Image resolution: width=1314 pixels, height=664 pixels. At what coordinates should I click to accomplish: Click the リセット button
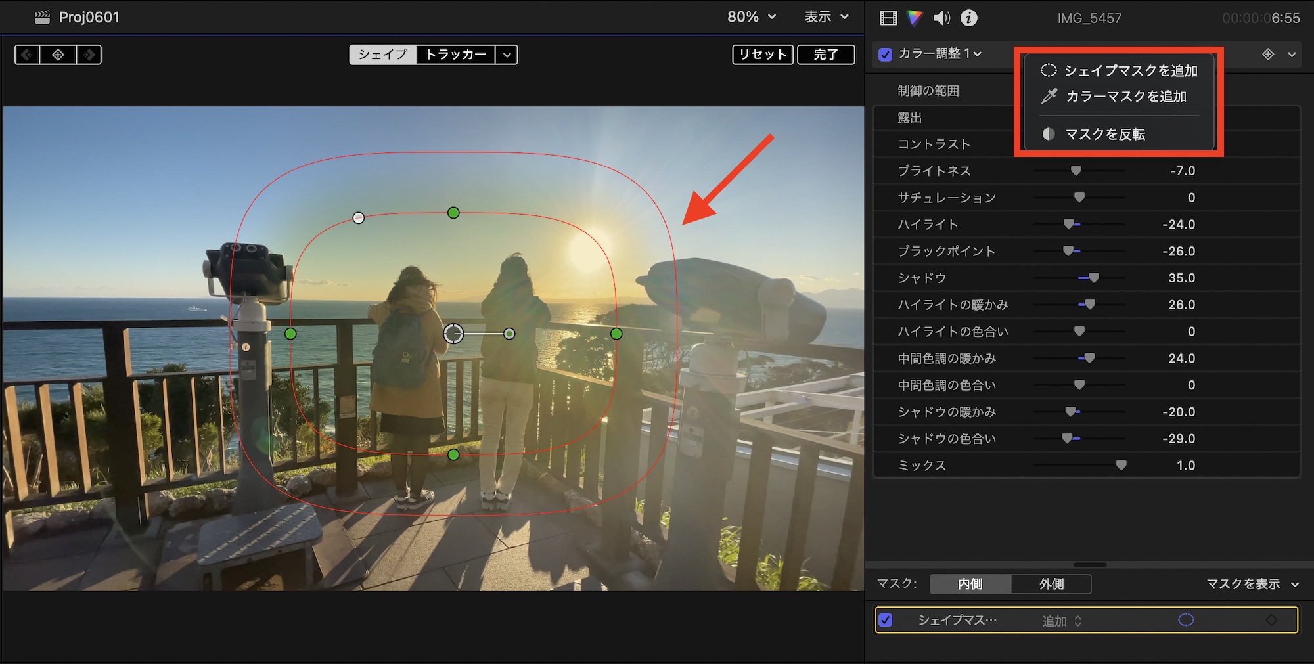click(763, 55)
